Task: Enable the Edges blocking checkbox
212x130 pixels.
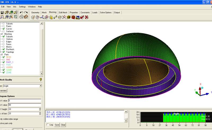Action: 4,42
